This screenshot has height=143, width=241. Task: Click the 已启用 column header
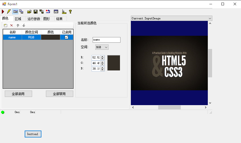(67, 32)
